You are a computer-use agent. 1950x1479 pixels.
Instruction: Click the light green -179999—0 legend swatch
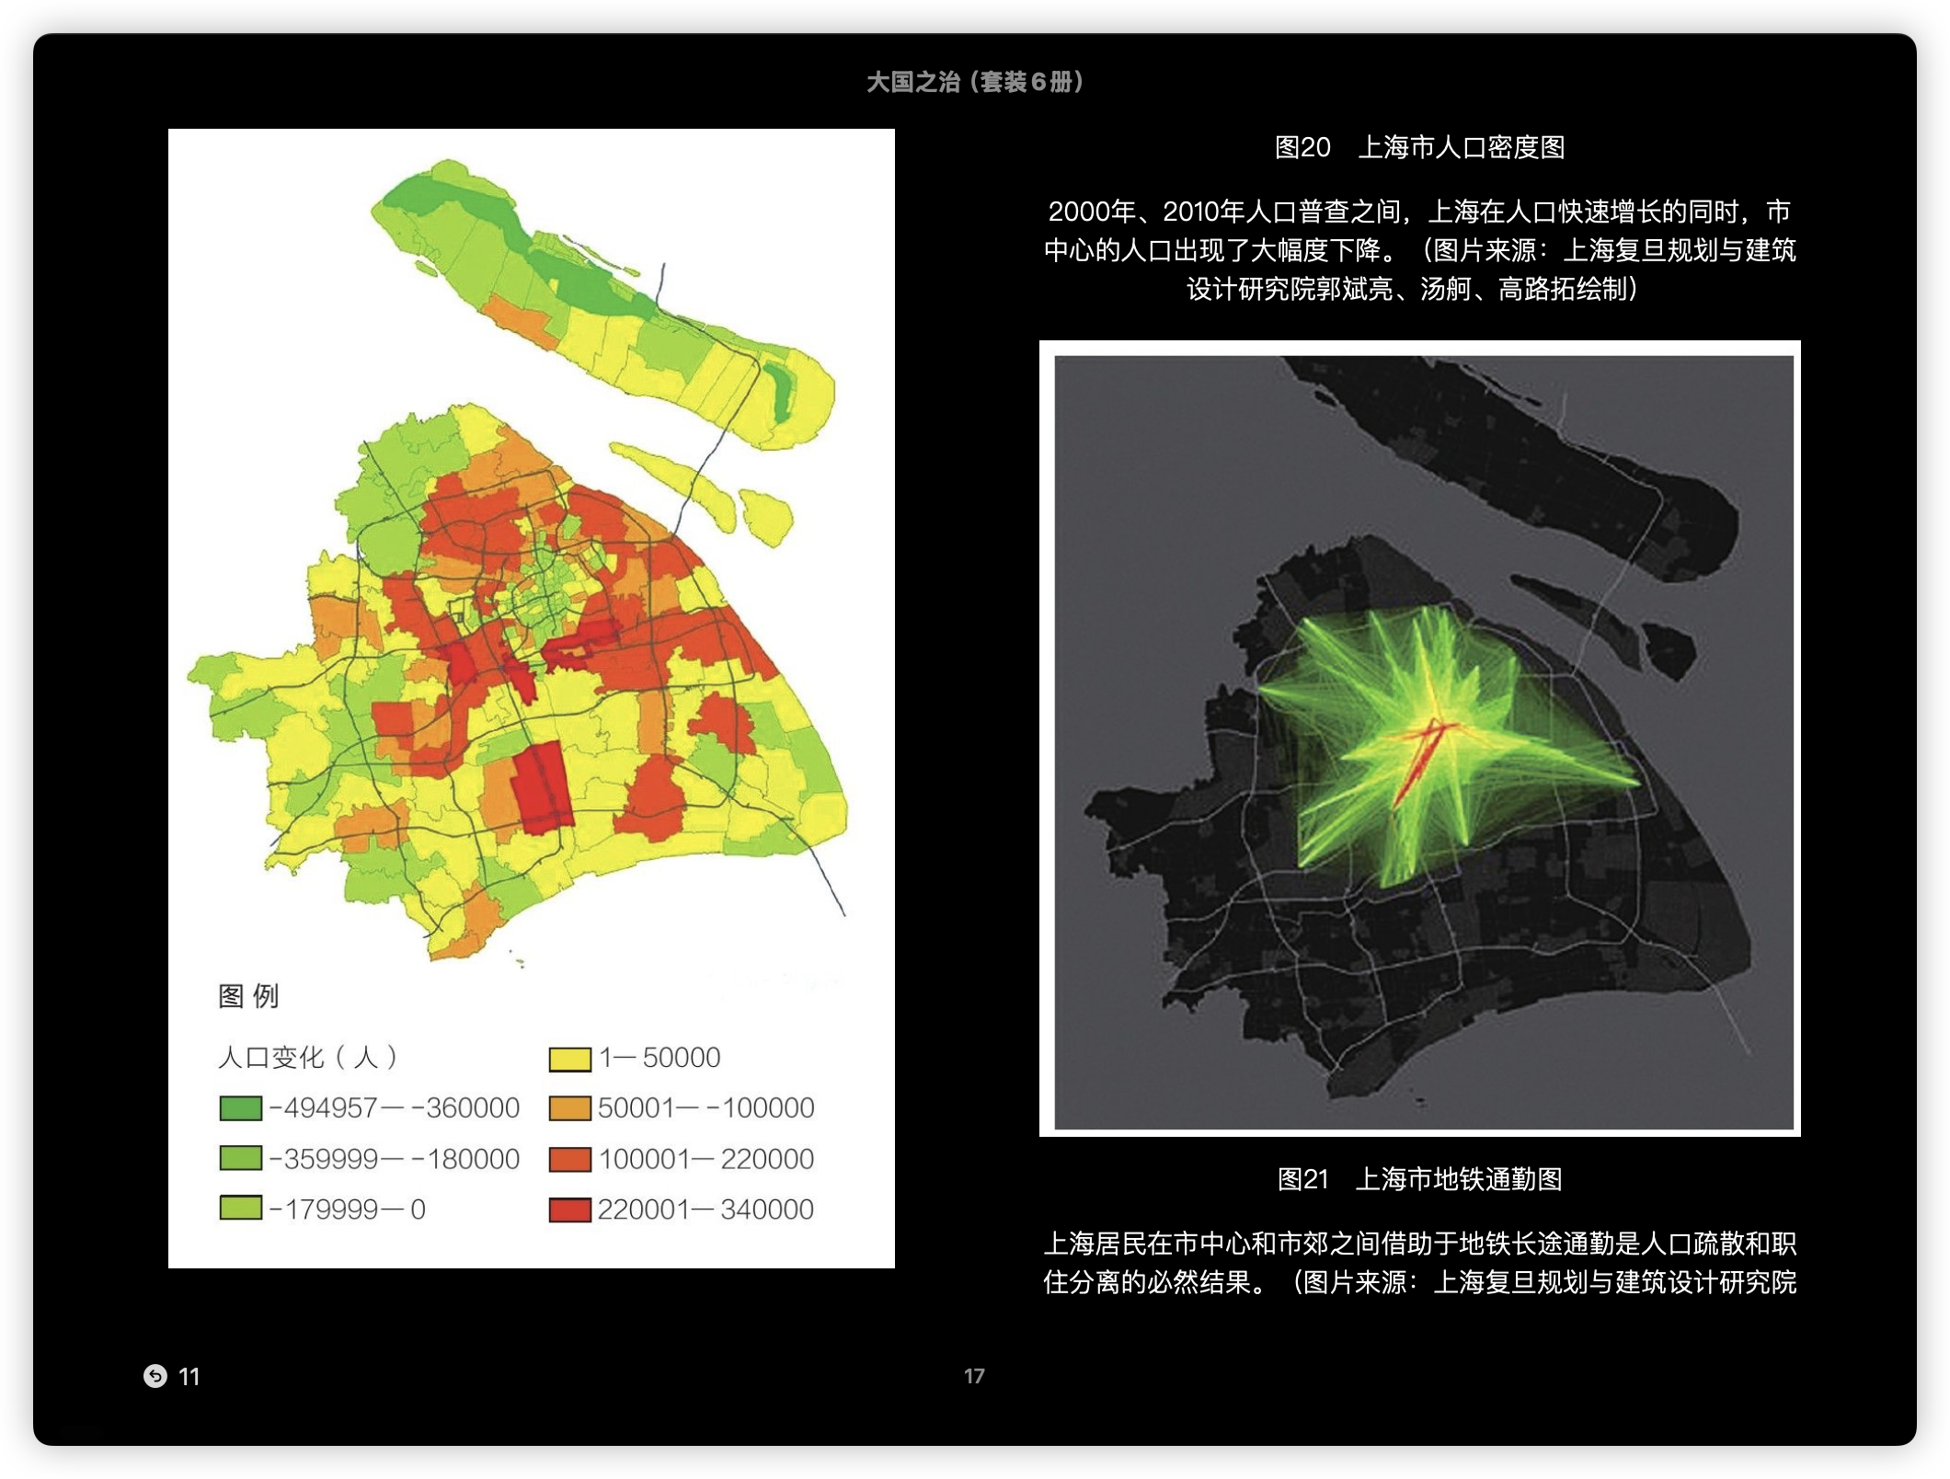[x=241, y=1208]
